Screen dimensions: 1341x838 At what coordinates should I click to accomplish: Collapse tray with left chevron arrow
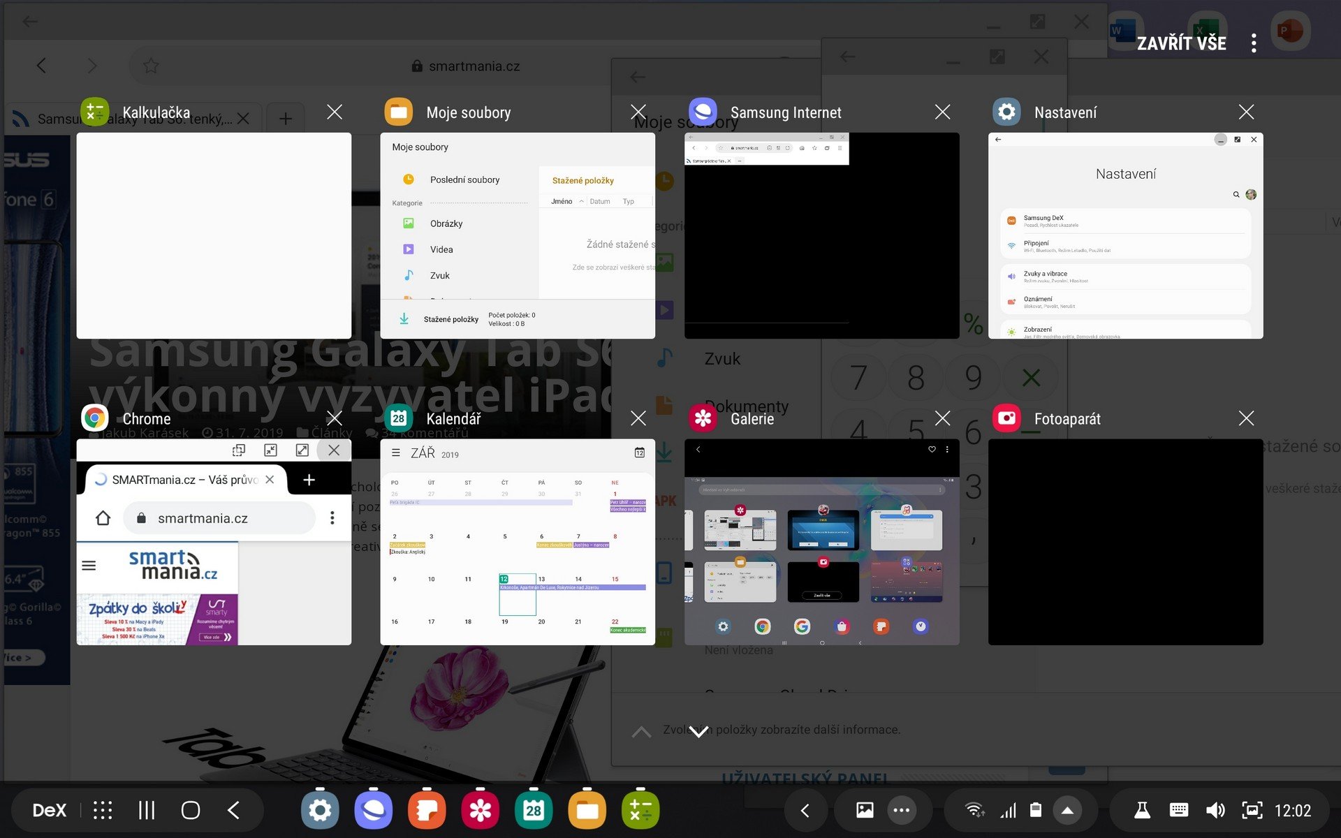(x=805, y=810)
